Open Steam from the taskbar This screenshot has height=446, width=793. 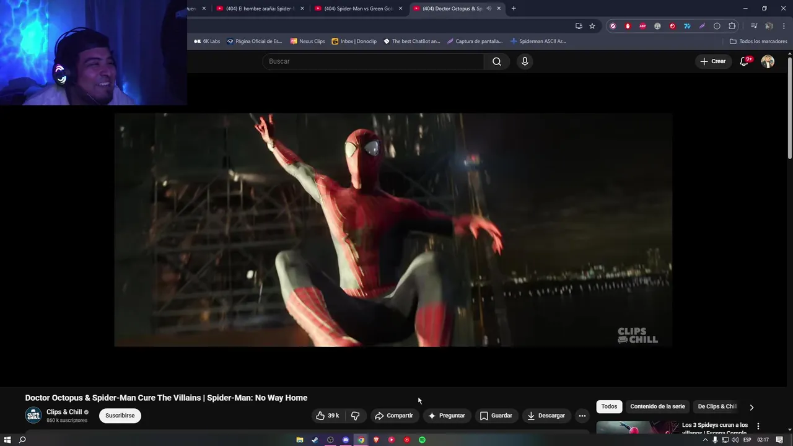pos(315,440)
